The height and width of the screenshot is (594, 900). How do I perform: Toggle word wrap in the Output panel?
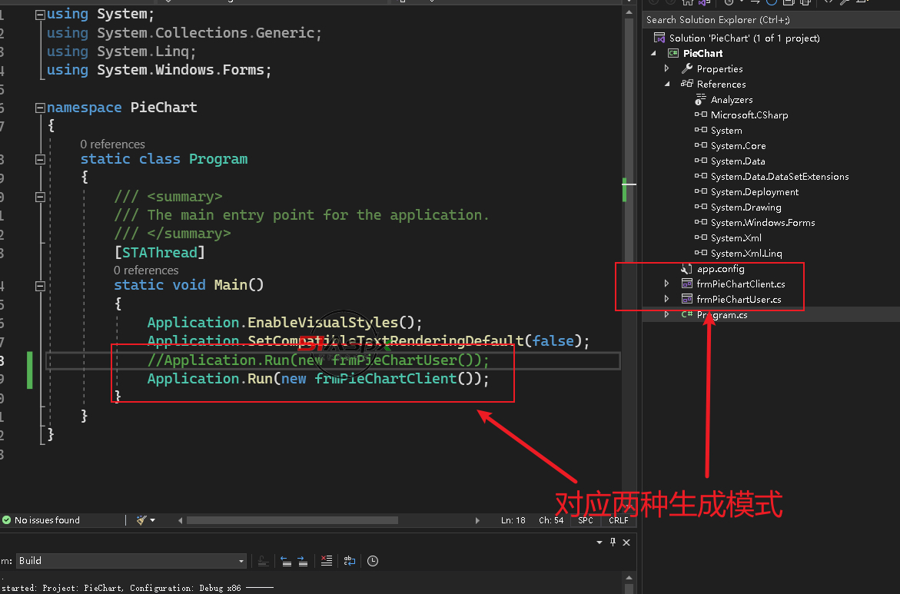[x=350, y=561]
